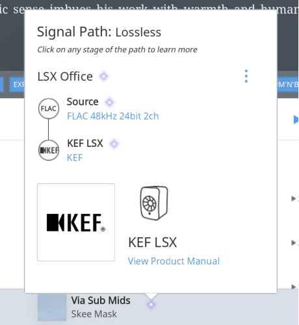Click the KEF circle icon in signal path

pyautogui.click(x=49, y=150)
